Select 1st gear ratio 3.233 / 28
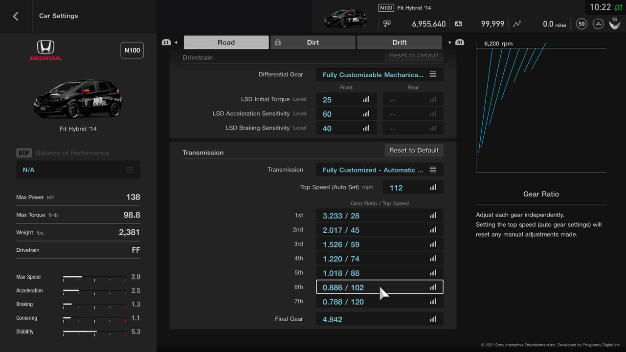Image resolution: width=626 pixels, height=352 pixels. (x=380, y=216)
